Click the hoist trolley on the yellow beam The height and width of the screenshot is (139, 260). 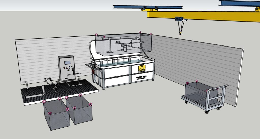179,18
